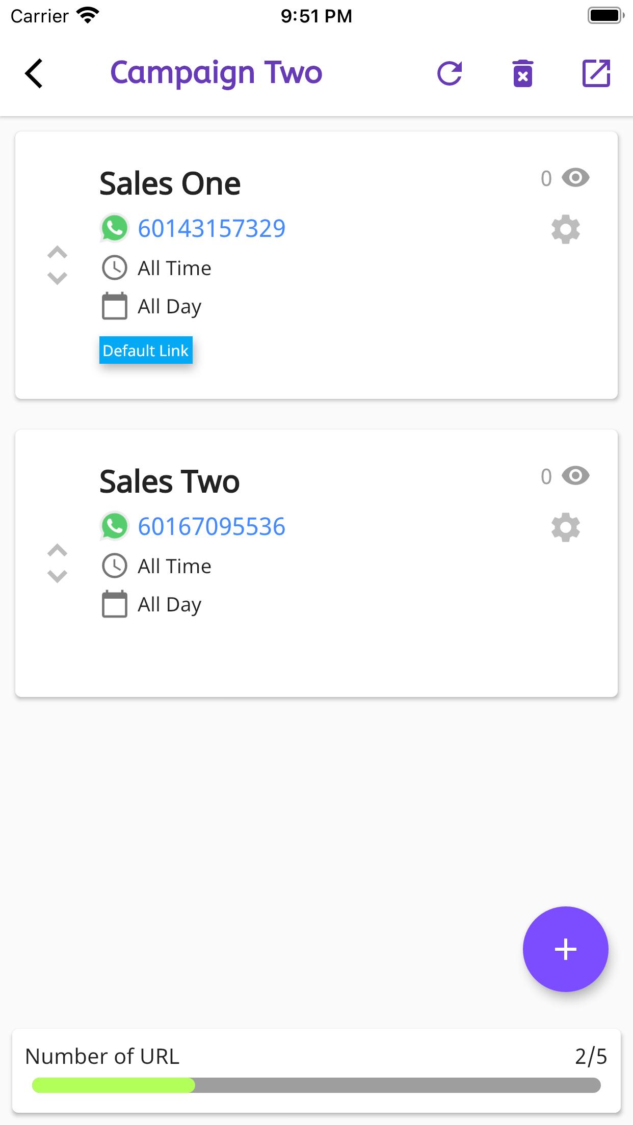Open settings gear for Sales One

pos(566,229)
